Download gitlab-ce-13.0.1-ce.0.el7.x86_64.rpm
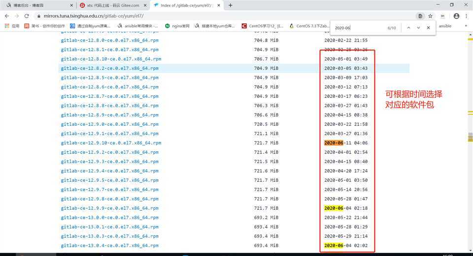Image resolution: width=473 pixels, height=256 pixels. (x=109, y=227)
